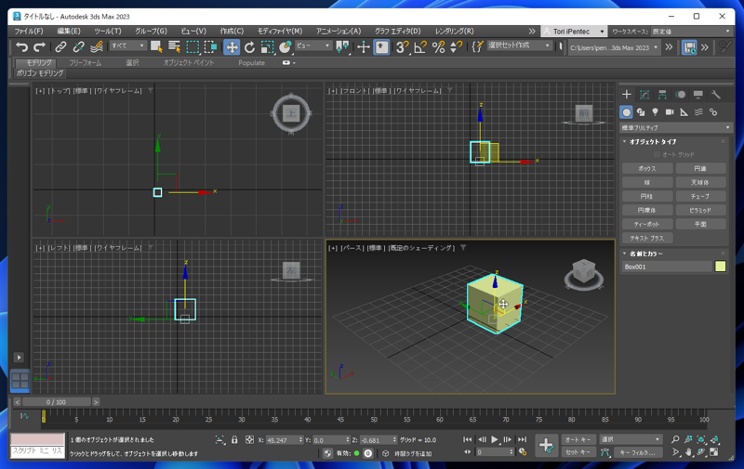
Task: Open the 編集(E) menu
Action: pos(69,31)
